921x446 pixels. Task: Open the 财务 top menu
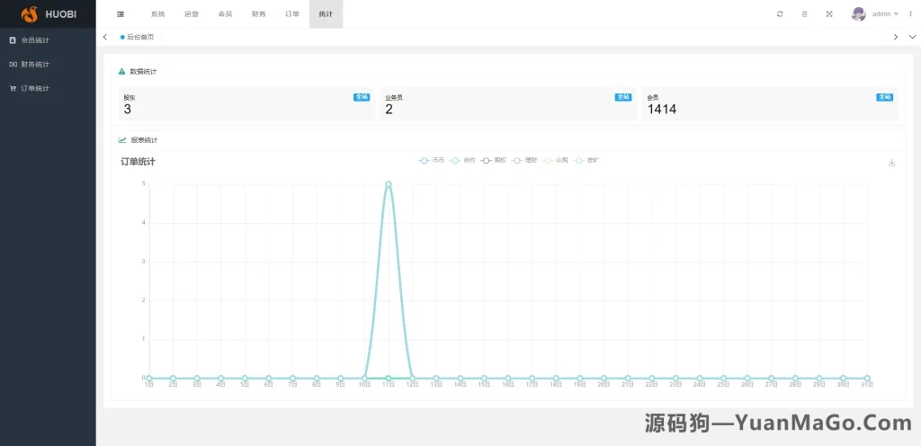[258, 14]
